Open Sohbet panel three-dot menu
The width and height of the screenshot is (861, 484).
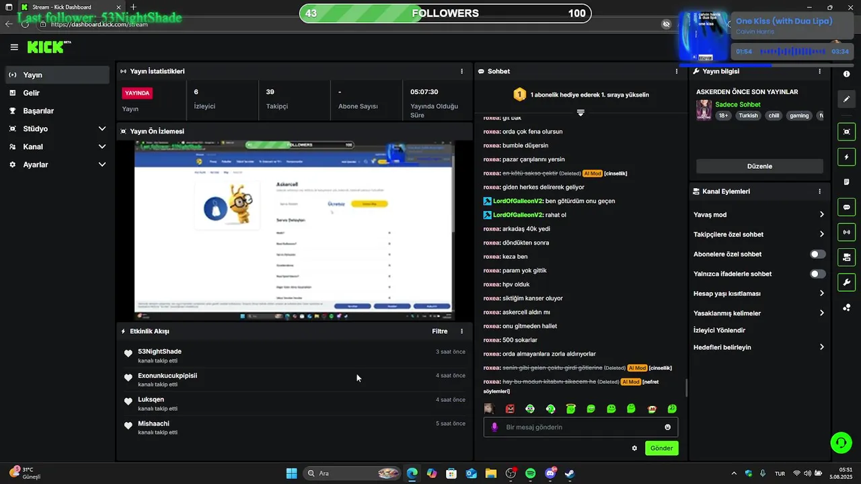pyautogui.click(x=677, y=71)
